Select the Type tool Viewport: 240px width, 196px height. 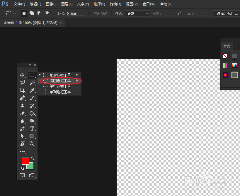[x=32, y=129]
